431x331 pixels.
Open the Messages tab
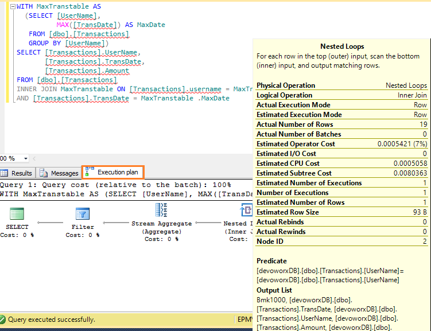coord(64,173)
